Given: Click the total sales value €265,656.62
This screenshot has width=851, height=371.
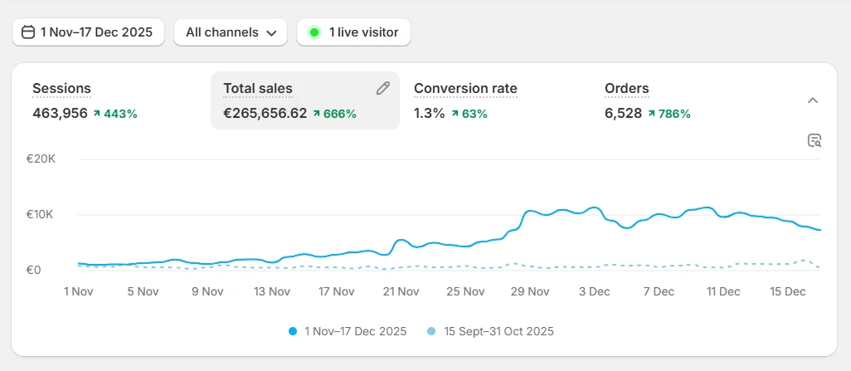Looking at the screenshot, I should tap(265, 114).
